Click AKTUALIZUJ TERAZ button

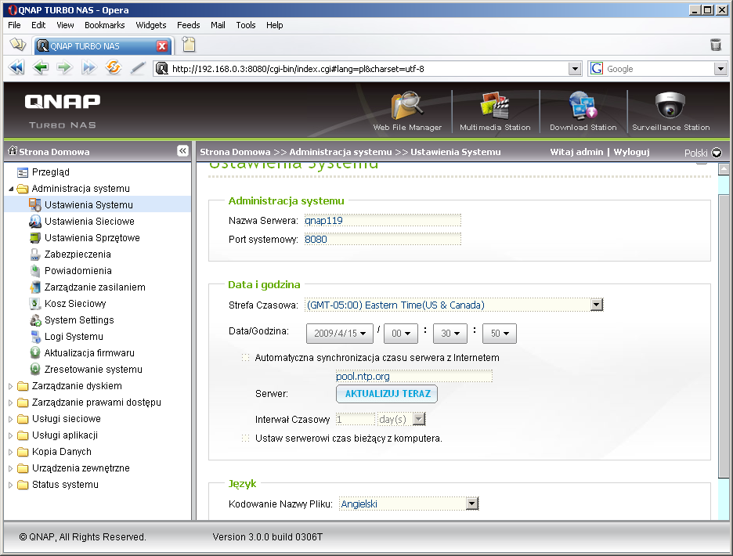pos(387,394)
